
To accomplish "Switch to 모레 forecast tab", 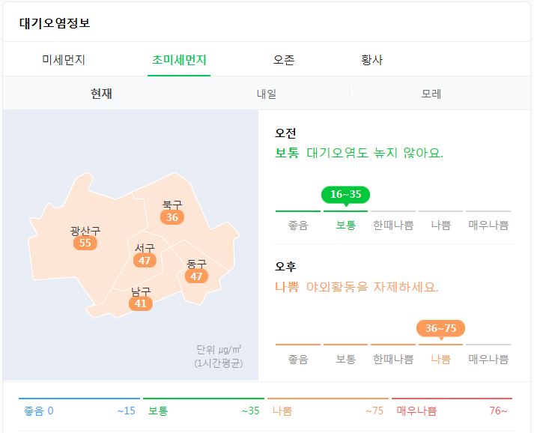I will pyautogui.click(x=431, y=94).
